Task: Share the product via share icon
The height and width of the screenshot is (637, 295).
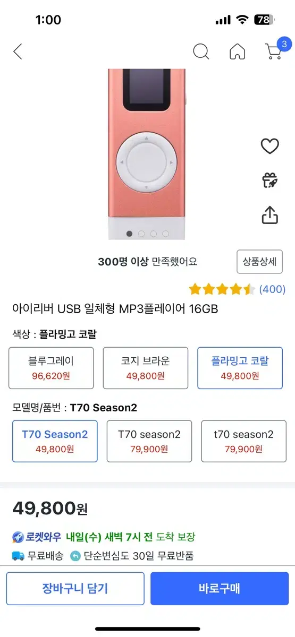Action: (x=270, y=214)
